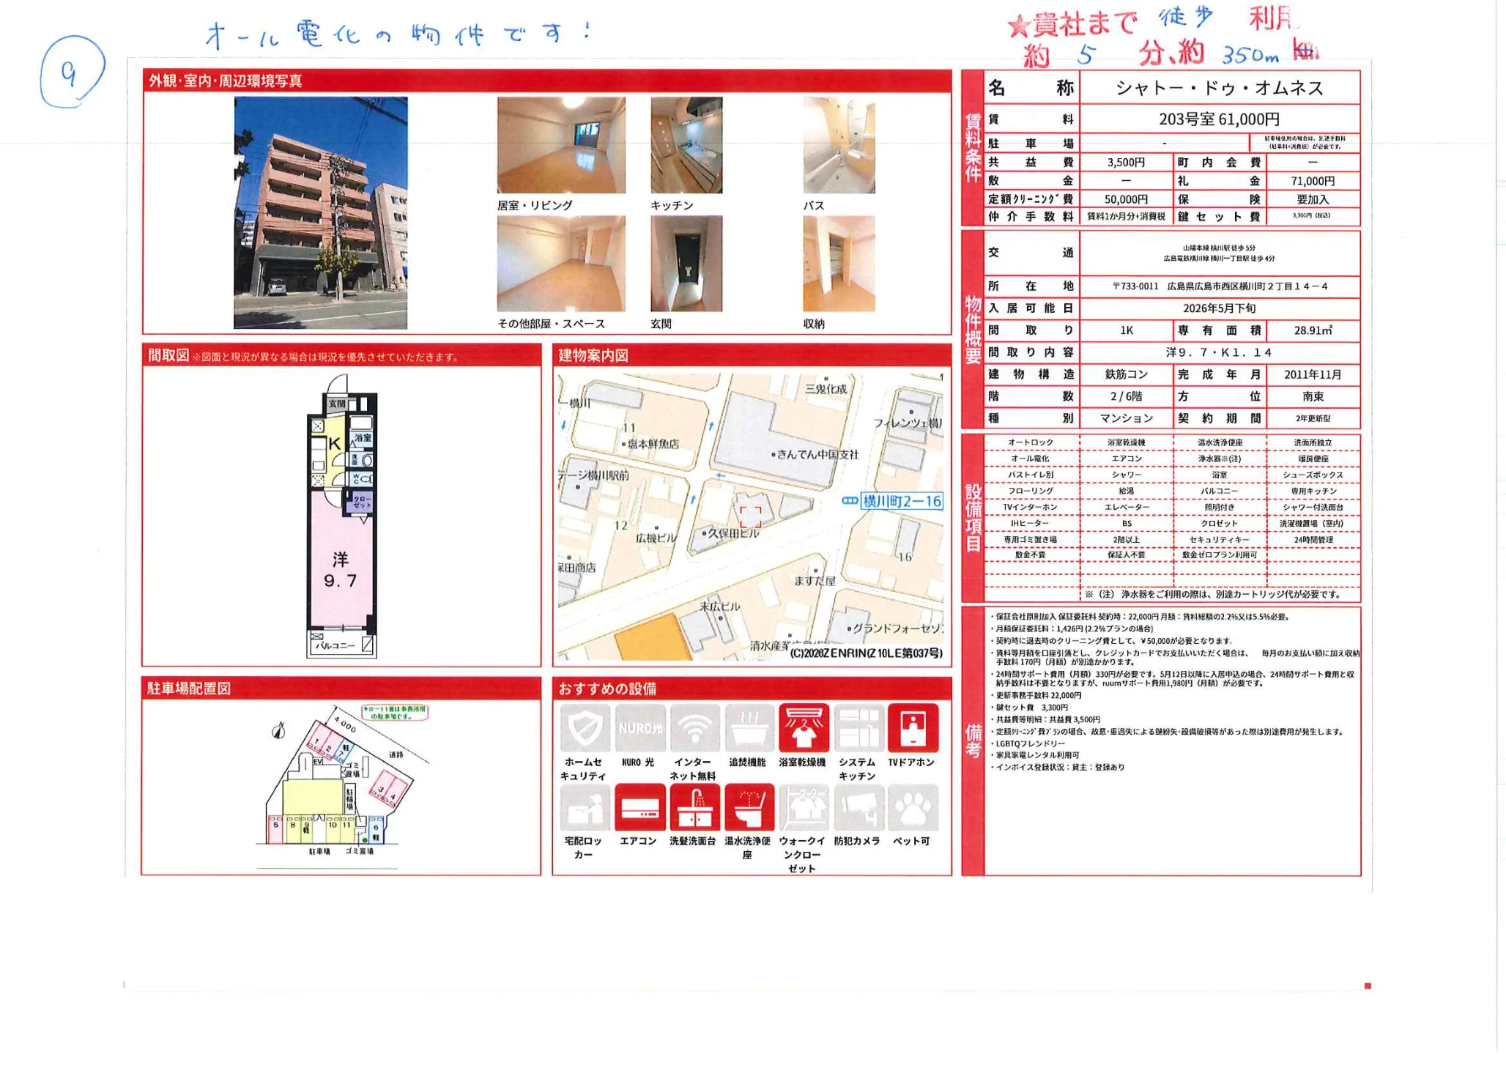Click the bath photo thumbnail
1506x1065 pixels.
(x=839, y=145)
